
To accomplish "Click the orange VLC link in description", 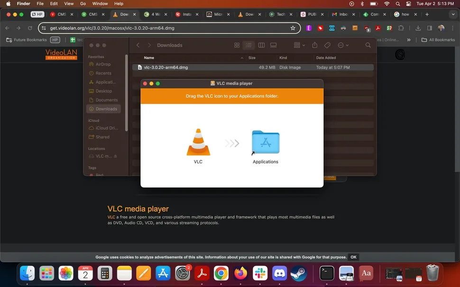I will tap(111, 217).
